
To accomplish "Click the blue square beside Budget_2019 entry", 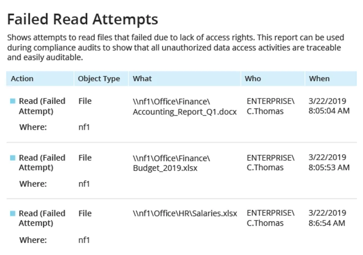I will pos(13,158).
